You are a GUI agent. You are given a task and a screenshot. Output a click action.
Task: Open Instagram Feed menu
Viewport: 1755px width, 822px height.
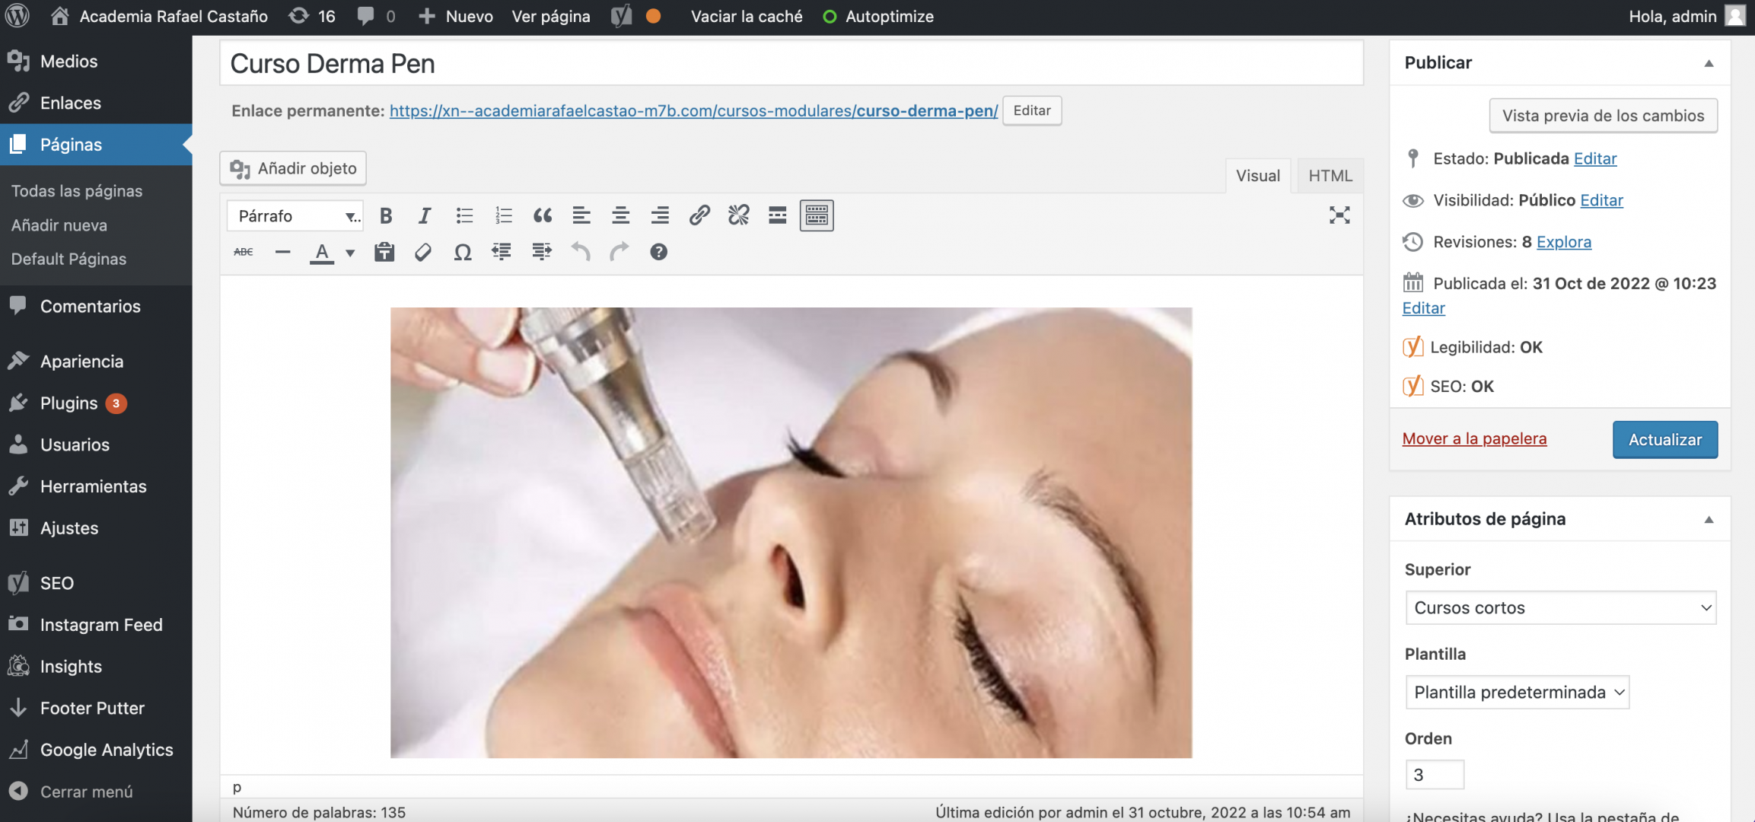point(96,625)
